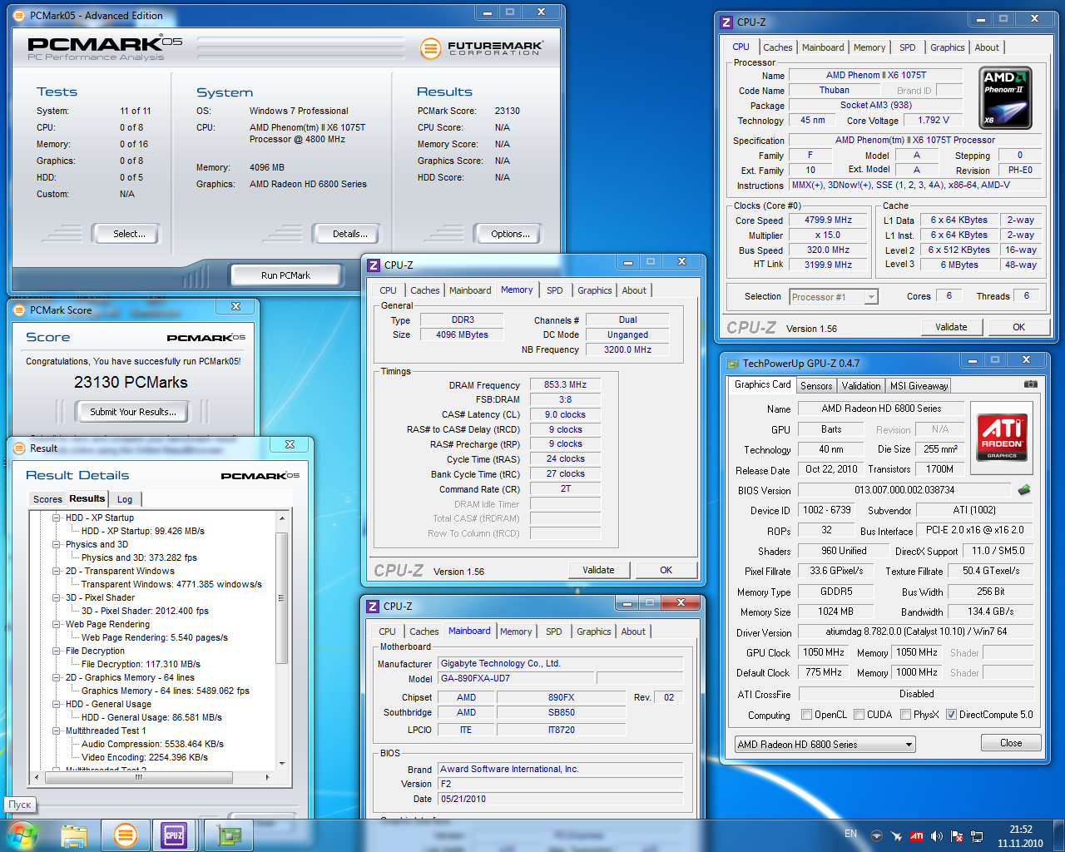The image size is (1065, 852).
Task: Open the Log tab in Result Details
Action: [125, 499]
